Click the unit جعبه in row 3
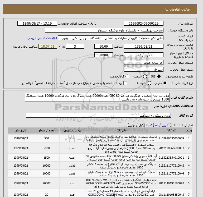This screenshot has width=203, height=197. pyautogui.click(x=72, y=158)
